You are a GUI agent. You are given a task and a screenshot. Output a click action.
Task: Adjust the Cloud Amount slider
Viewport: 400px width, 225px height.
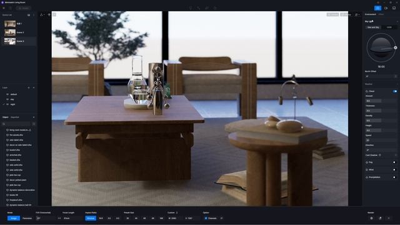381,101
